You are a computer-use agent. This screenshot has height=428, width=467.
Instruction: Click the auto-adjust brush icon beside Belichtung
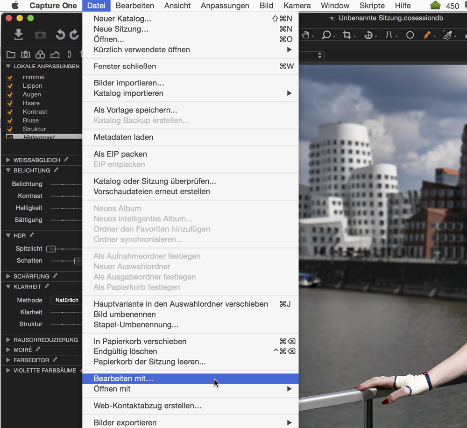pyautogui.click(x=56, y=170)
